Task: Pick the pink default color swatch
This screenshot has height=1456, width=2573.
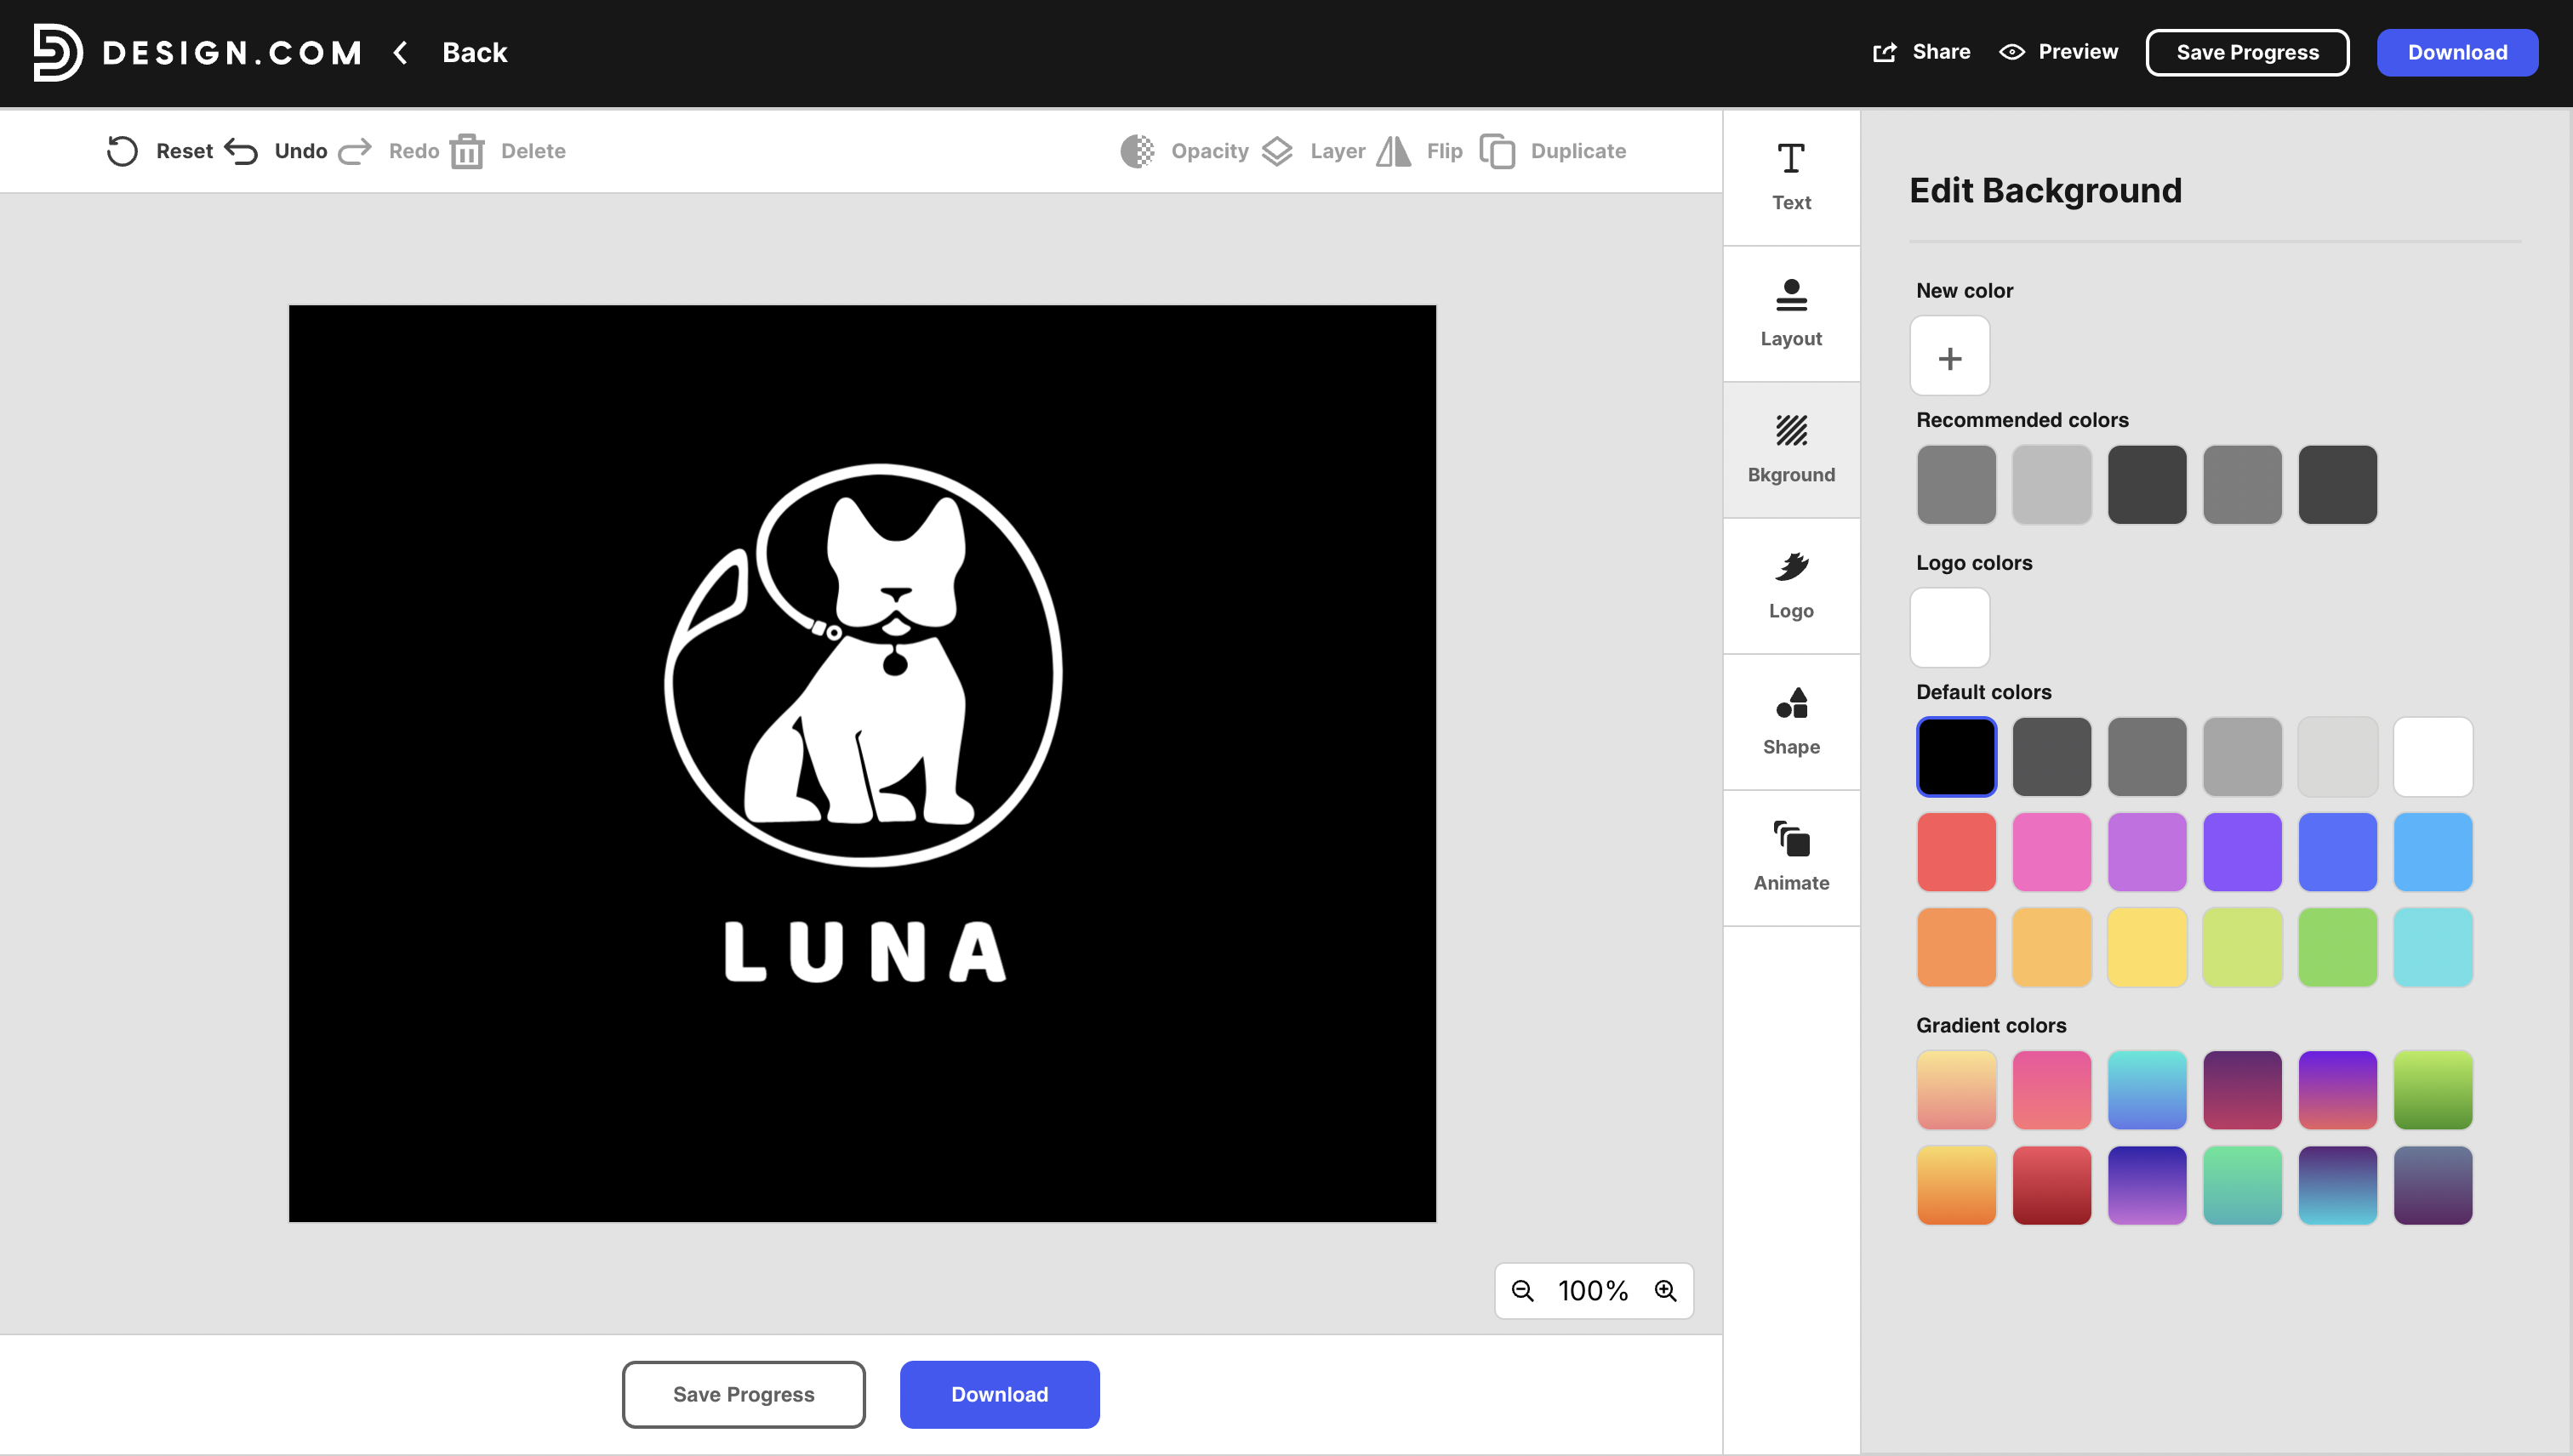Action: click(x=2051, y=852)
